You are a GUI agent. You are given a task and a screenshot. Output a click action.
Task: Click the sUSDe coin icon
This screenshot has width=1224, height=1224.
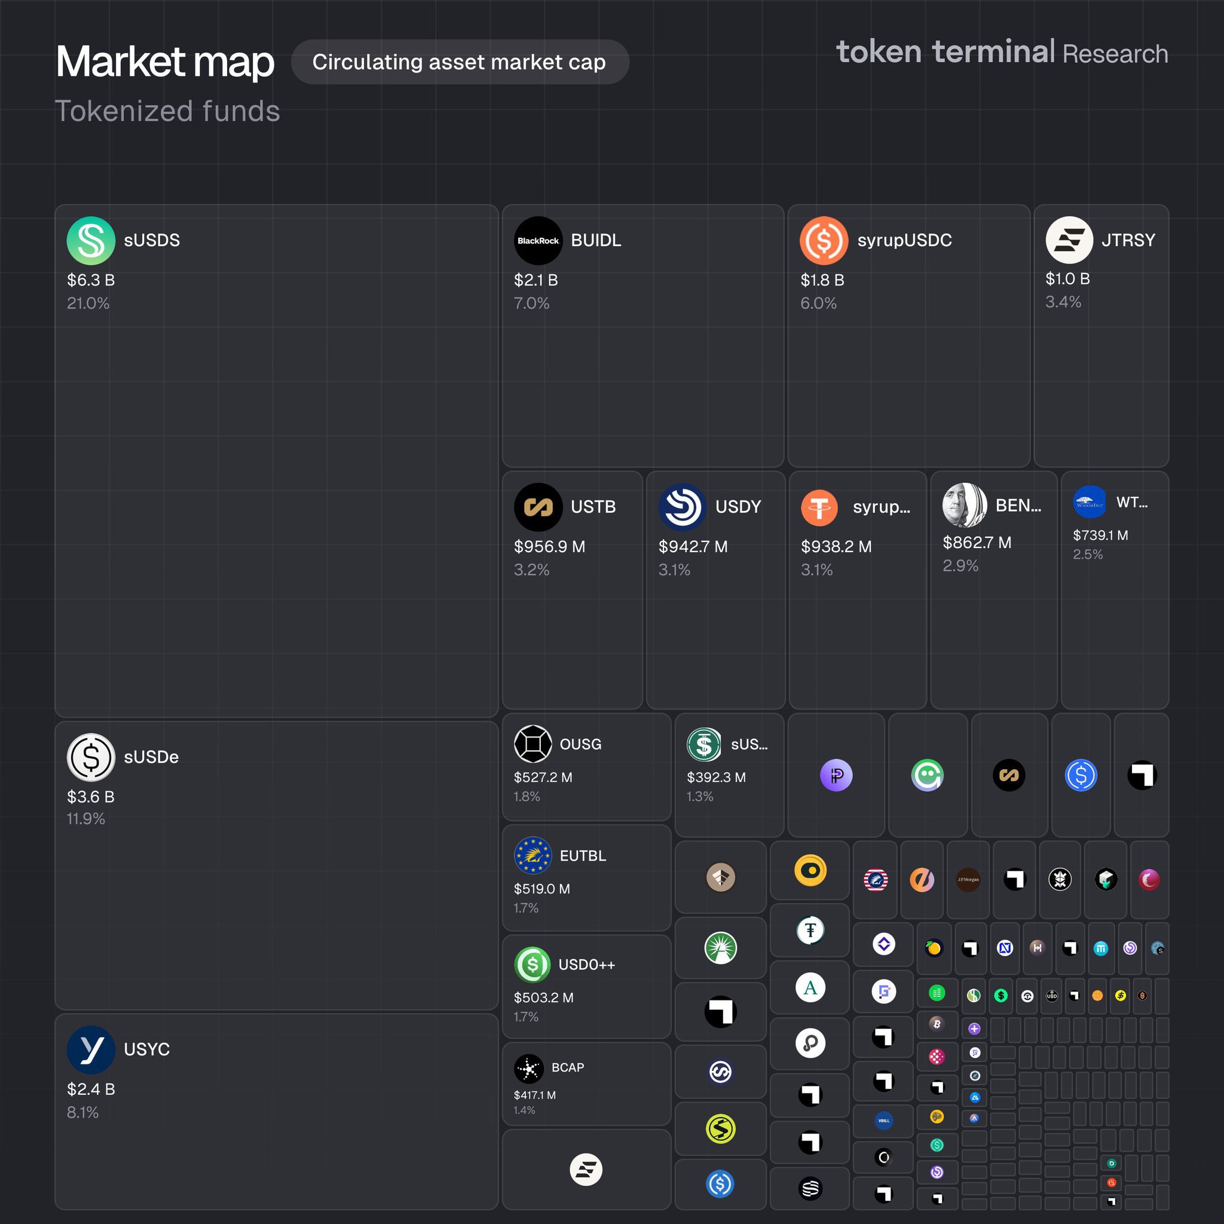[x=91, y=757]
